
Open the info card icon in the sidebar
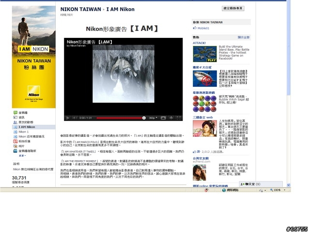[15, 117]
